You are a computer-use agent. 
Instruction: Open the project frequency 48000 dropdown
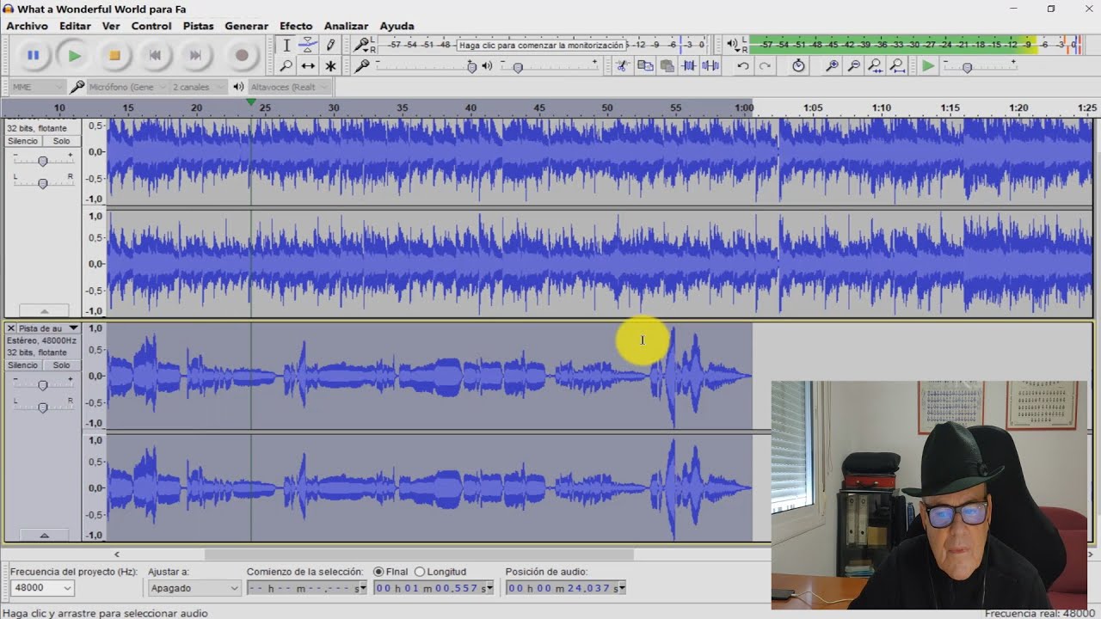(x=42, y=588)
